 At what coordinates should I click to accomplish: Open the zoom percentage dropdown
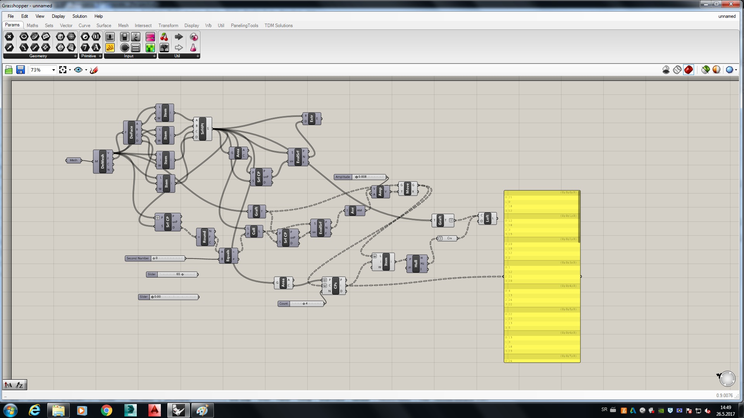53,70
